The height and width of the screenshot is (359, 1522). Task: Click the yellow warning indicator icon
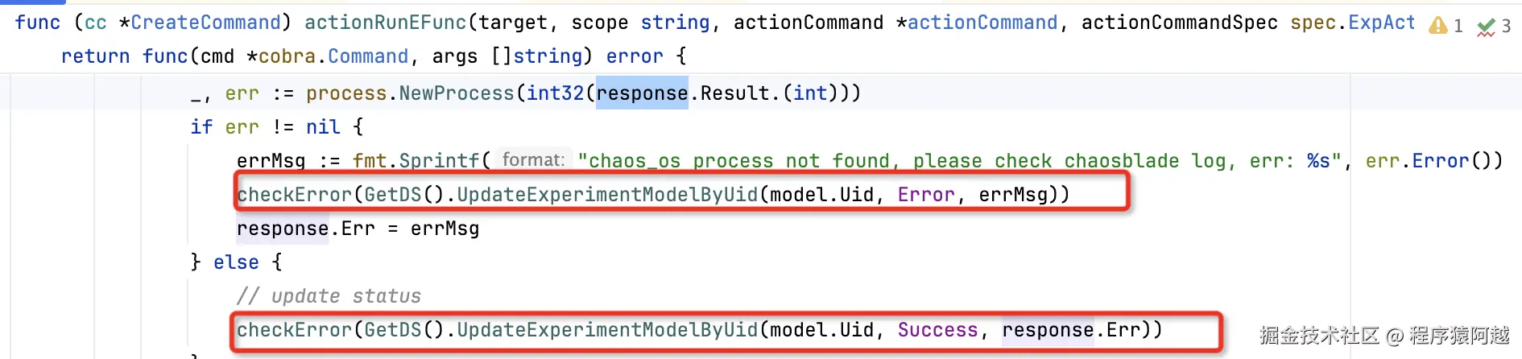[x=1437, y=26]
